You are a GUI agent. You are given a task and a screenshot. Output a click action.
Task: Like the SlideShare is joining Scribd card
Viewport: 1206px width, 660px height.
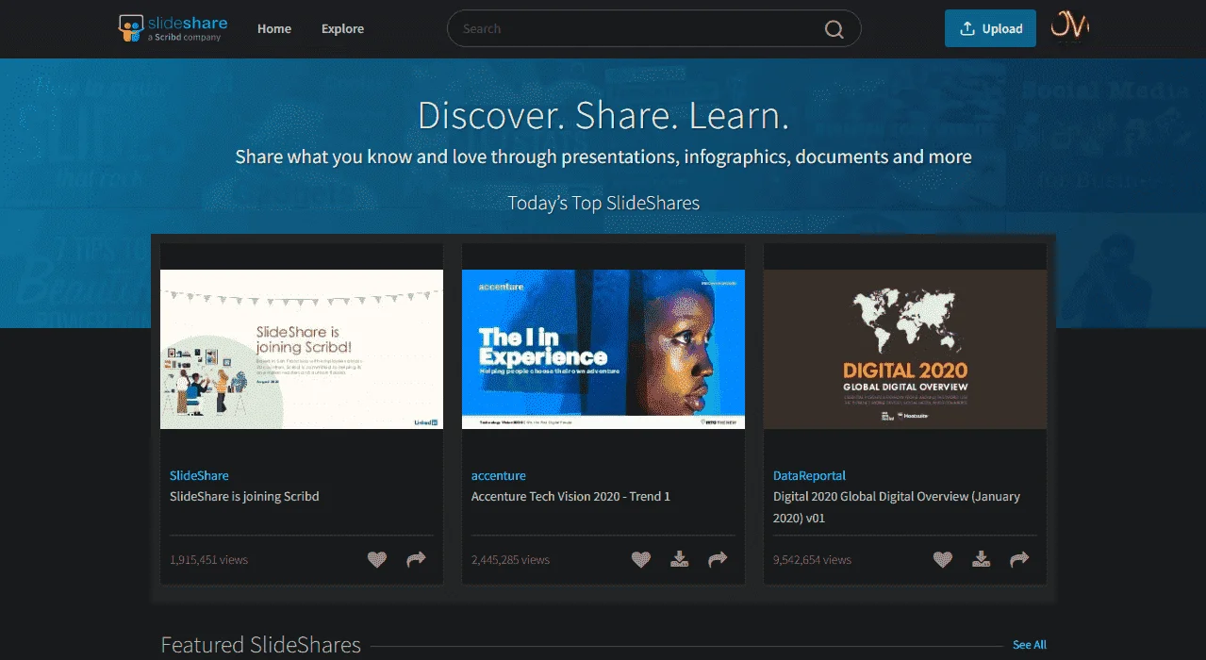377,559
